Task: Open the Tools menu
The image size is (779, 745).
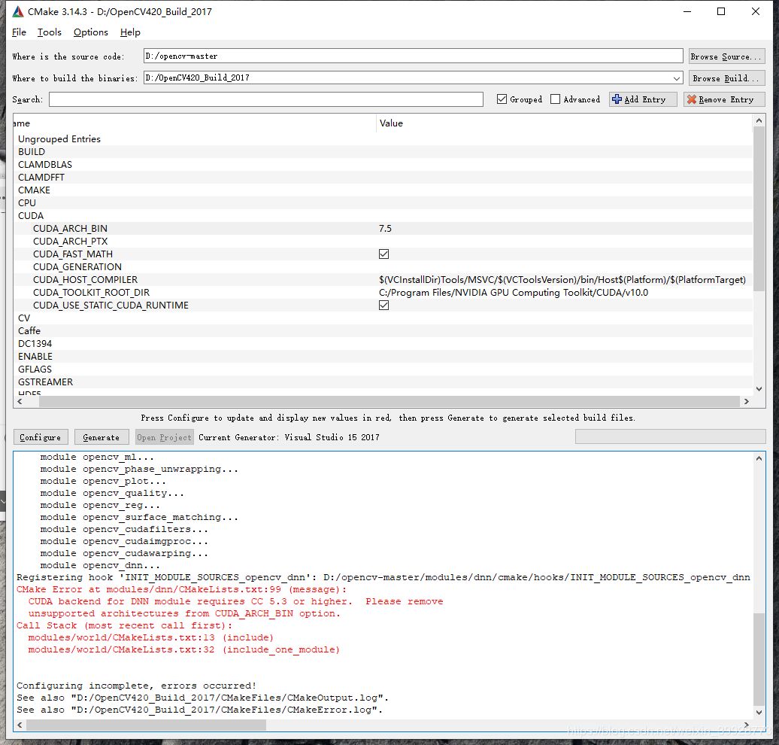Action: coord(50,32)
